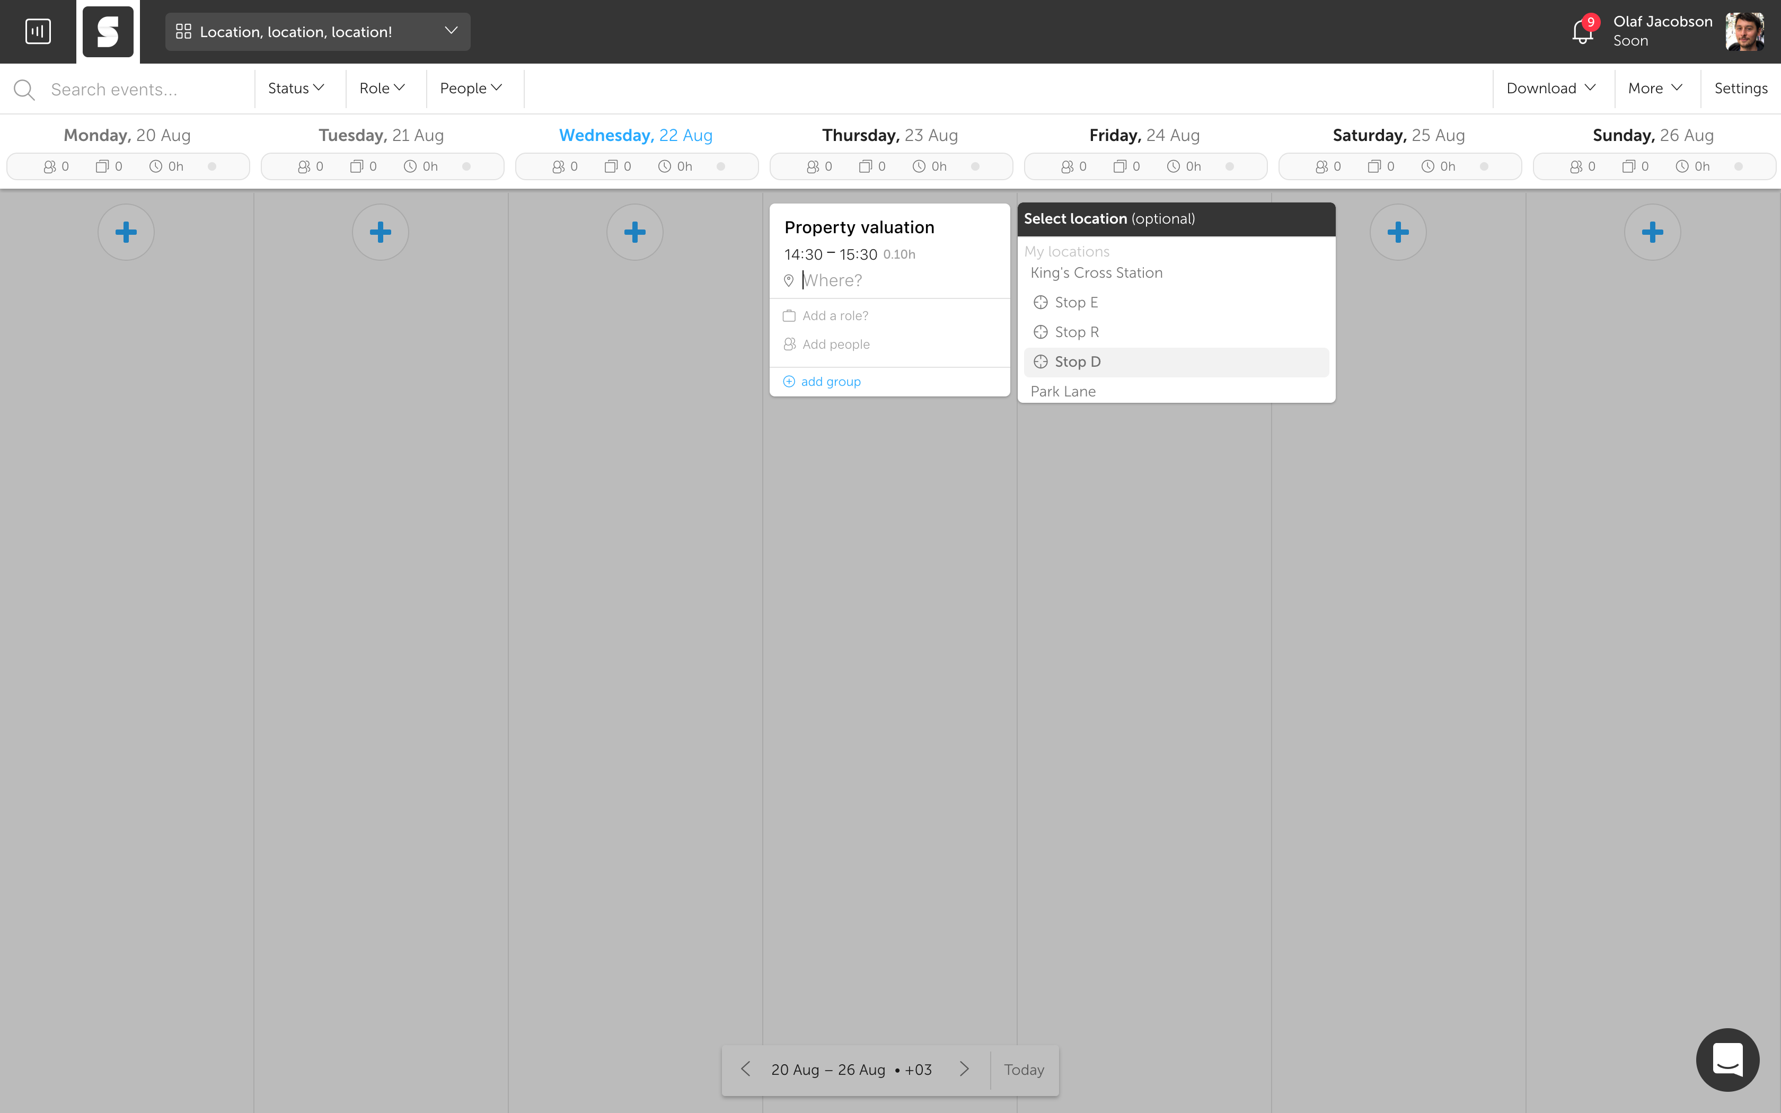The image size is (1781, 1113).
Task: Choose Park Lane location
Action: (1063, 392)
